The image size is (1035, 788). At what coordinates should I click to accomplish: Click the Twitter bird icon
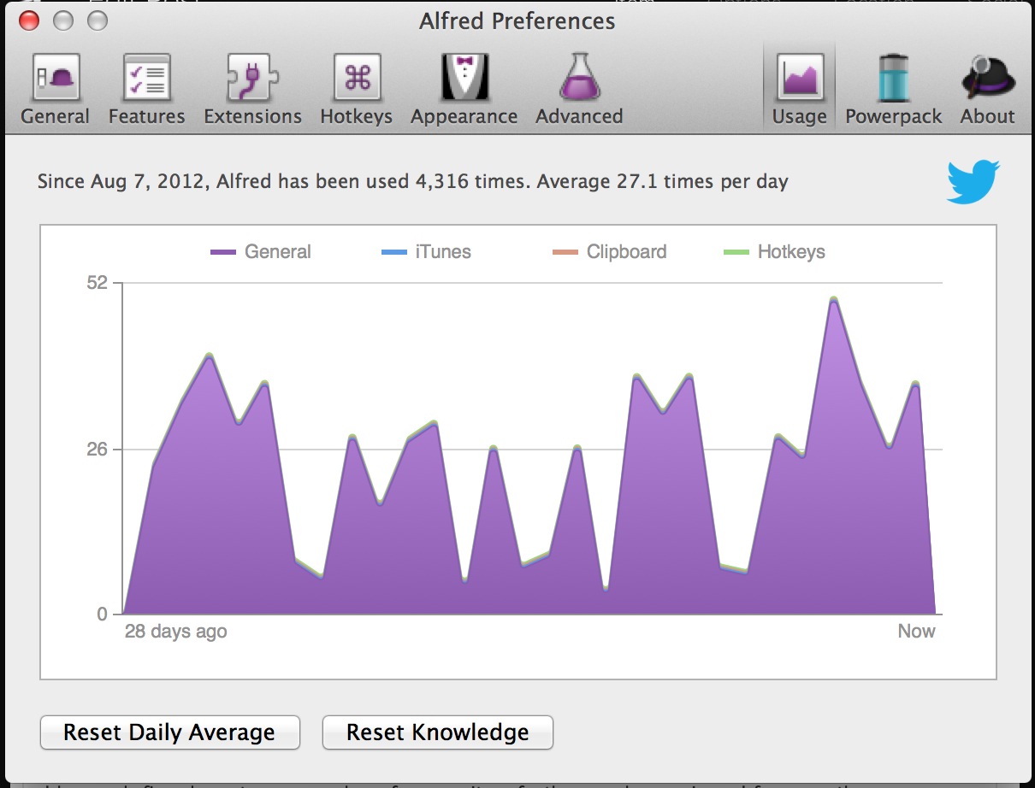coord(973,181)
